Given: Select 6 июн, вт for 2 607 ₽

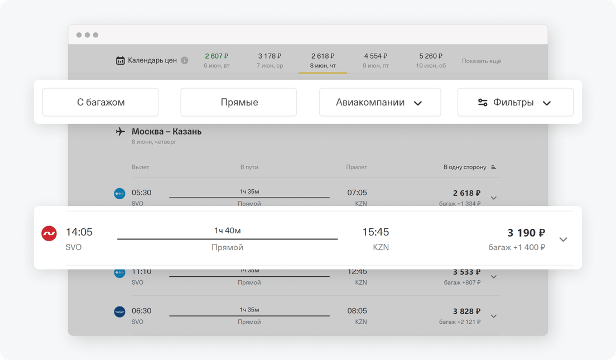Looking at the screenshot, I should click(x=216, y=60).
